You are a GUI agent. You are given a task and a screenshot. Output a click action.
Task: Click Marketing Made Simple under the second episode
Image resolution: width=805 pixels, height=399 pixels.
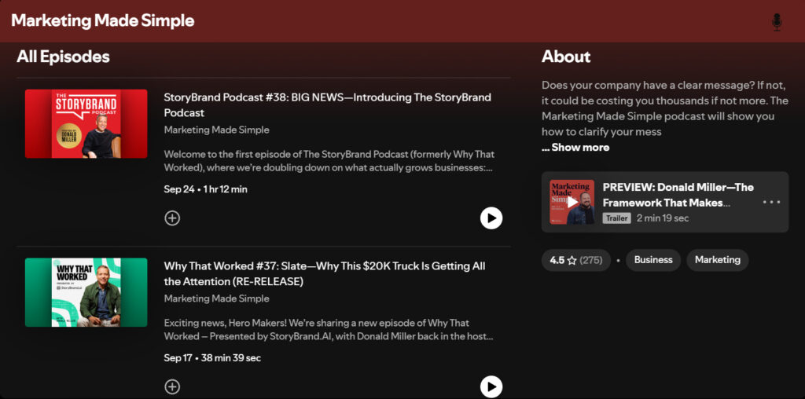[216, 298]
